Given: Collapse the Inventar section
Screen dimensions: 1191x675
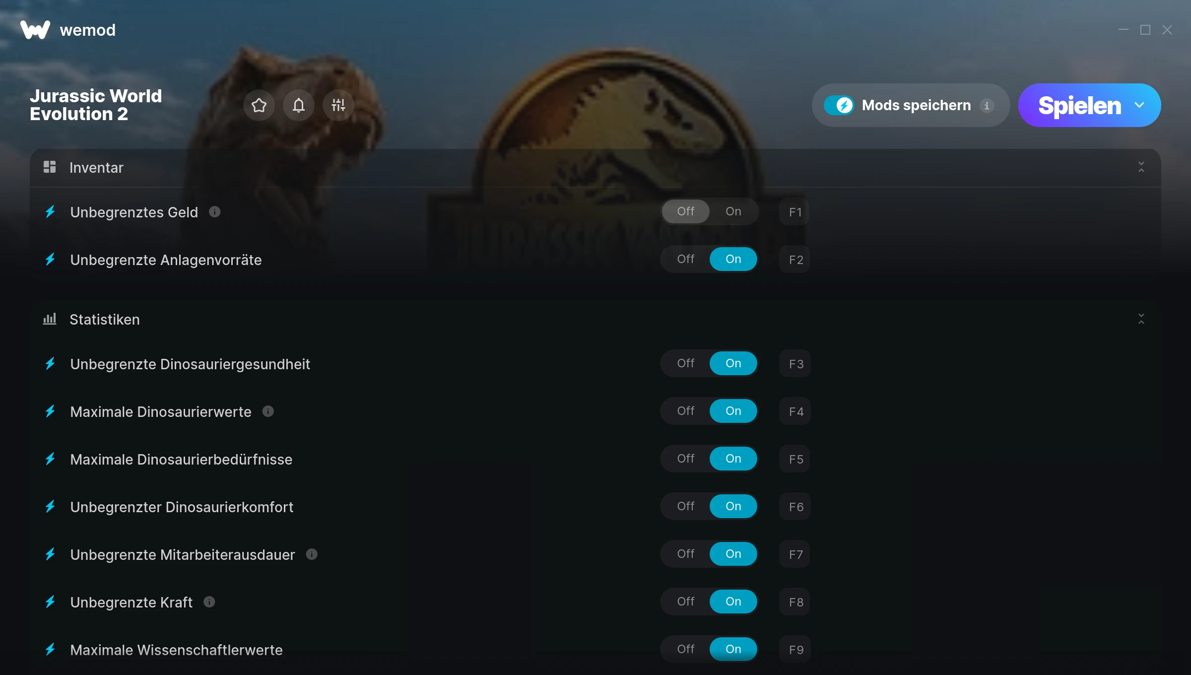Looking at the screenshot, I should click(x=1141, y=167).
